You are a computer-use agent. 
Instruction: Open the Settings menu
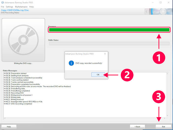coord(9,7)
